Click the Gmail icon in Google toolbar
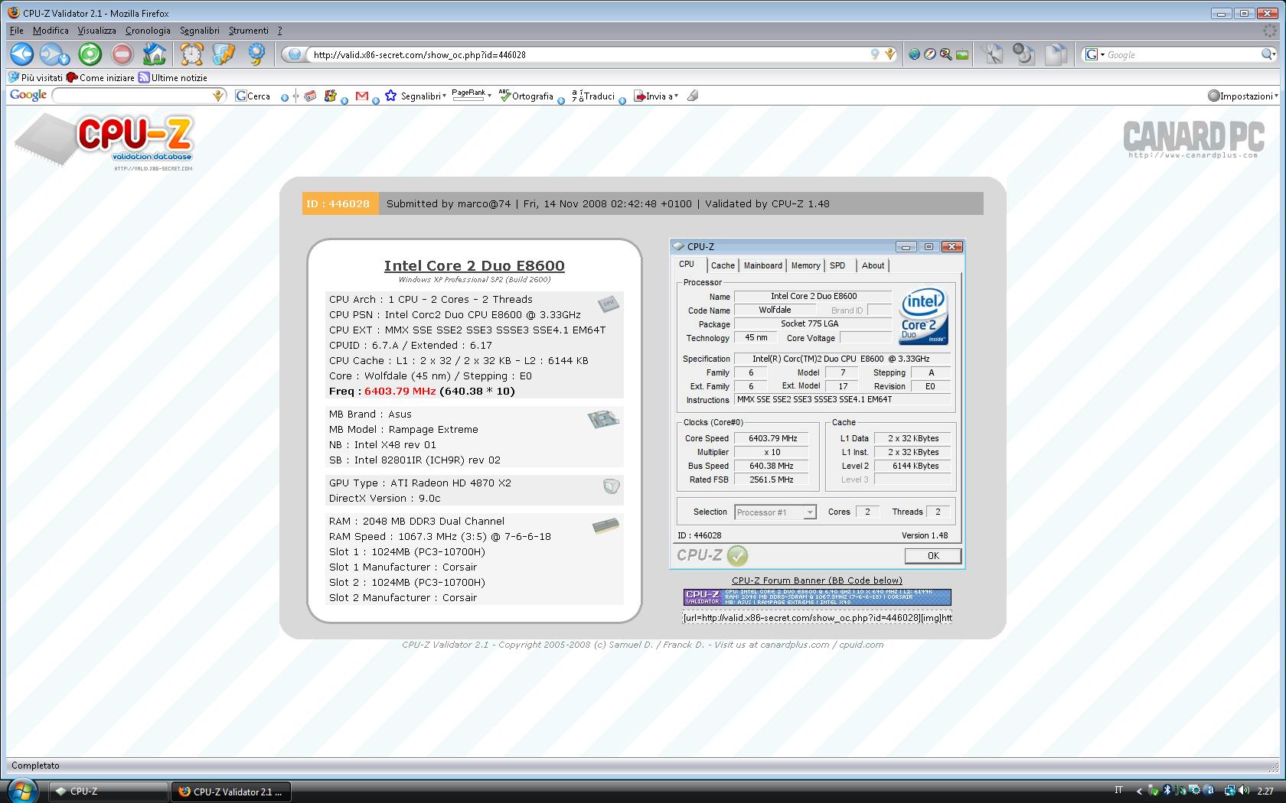The height and width of the screenshot is (803, 1286). (362, 96)
